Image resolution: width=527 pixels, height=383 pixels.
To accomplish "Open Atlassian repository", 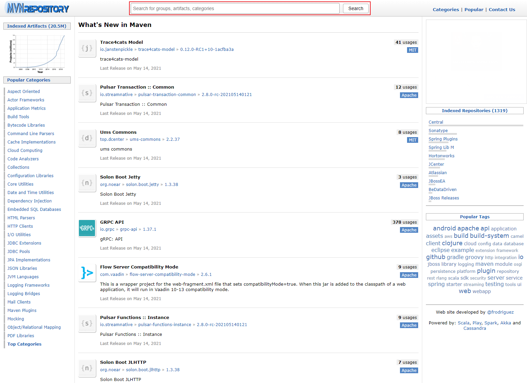I will point(438,172).
